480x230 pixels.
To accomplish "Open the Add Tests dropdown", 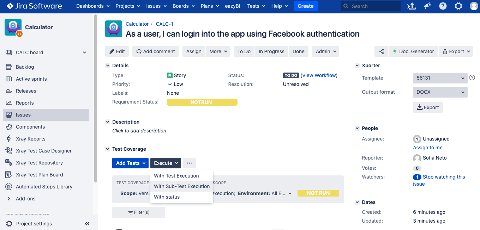I will (130, 163).
